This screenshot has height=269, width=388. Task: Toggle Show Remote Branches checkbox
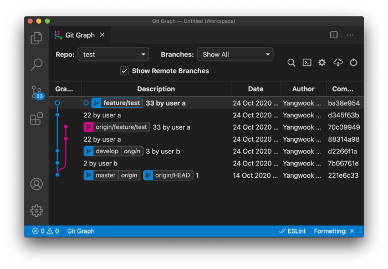click(125, 71)
